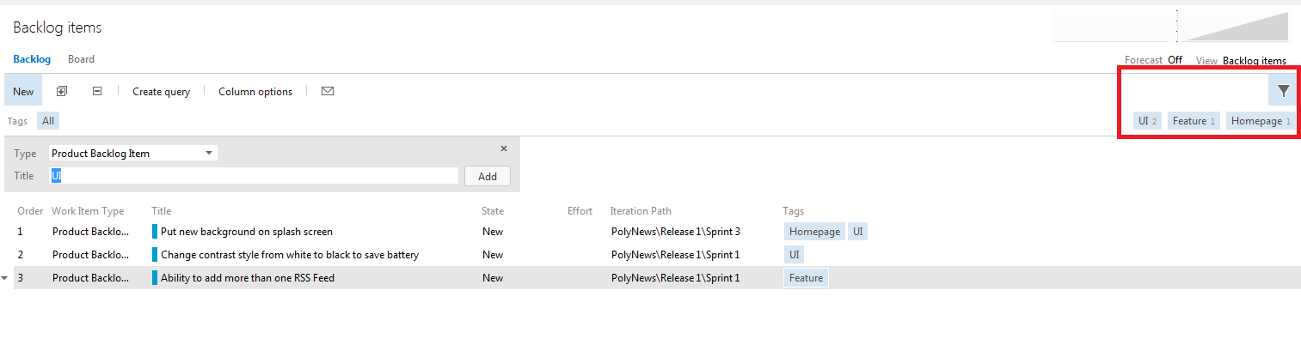Viewport: 1301px width, 339px height.
Task: Click into the Title input field
Action: pyautogui.click(x=254, y=176)
